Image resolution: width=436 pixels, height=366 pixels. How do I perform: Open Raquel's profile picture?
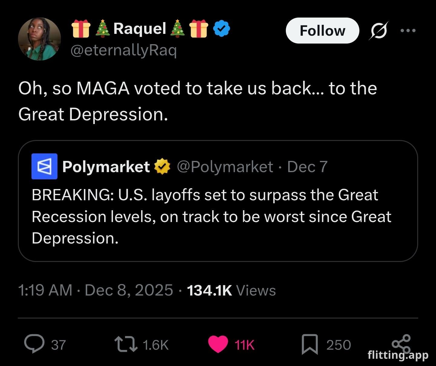(39, 39)
